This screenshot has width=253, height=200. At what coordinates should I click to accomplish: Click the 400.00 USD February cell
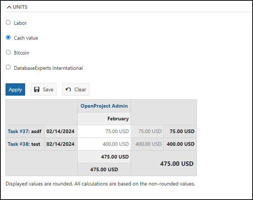coord(104,144)
